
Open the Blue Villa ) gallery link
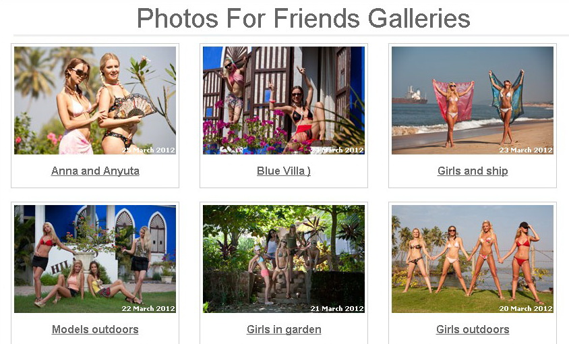point(284,171)
